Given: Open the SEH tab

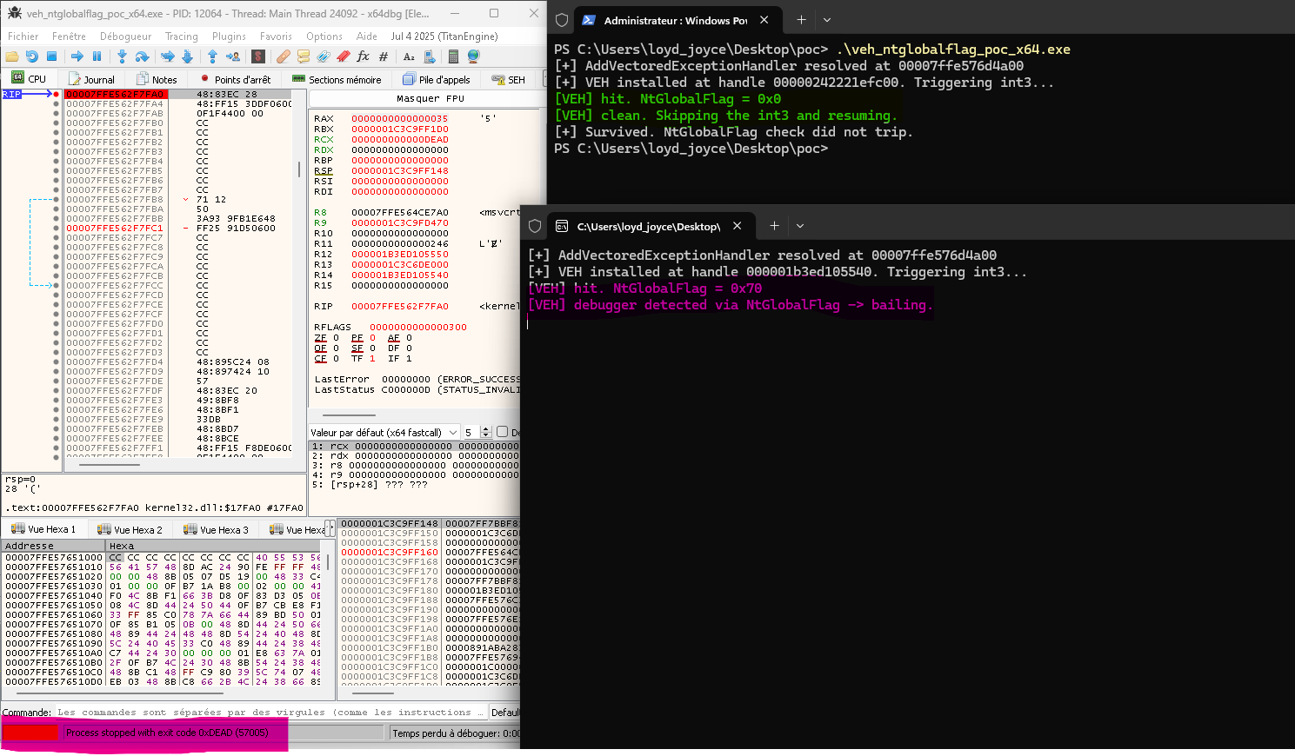Looking at the screenshot, I should point(509,79).
